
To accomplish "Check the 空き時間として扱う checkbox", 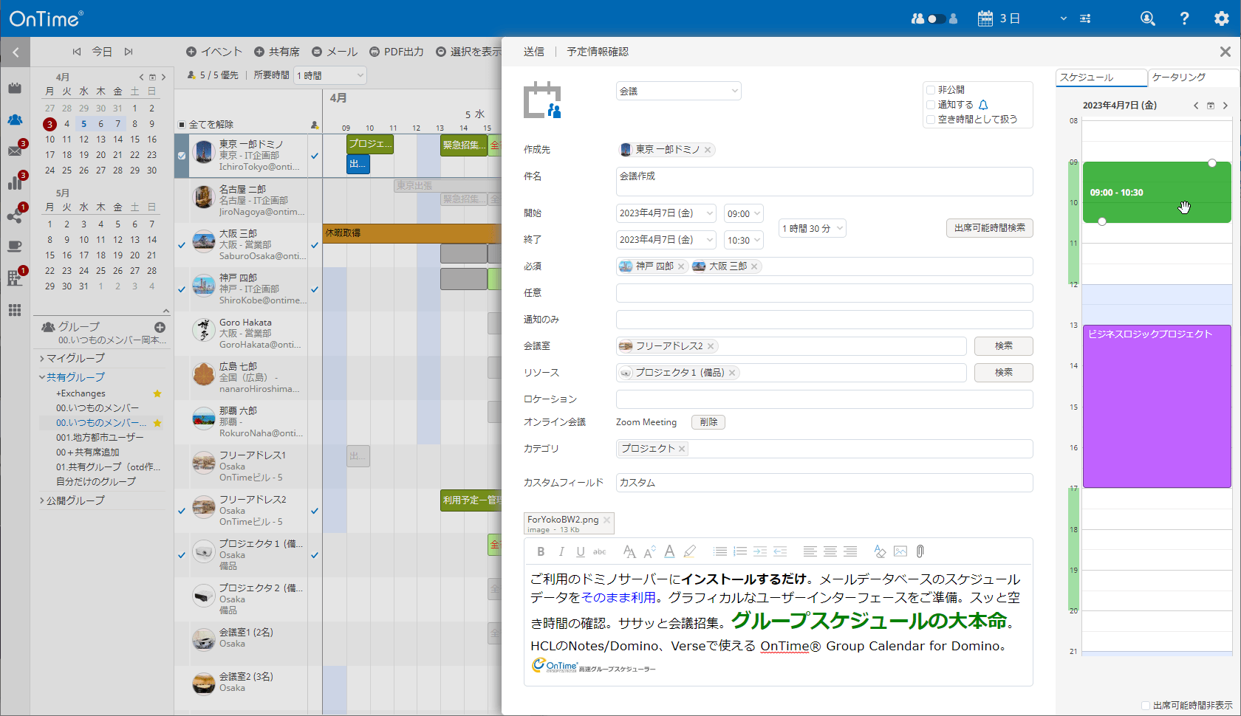I will [x=931, y=120].
